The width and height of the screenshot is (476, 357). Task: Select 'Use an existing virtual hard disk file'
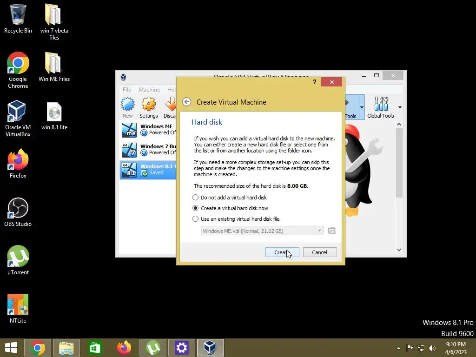coord(236,219)
